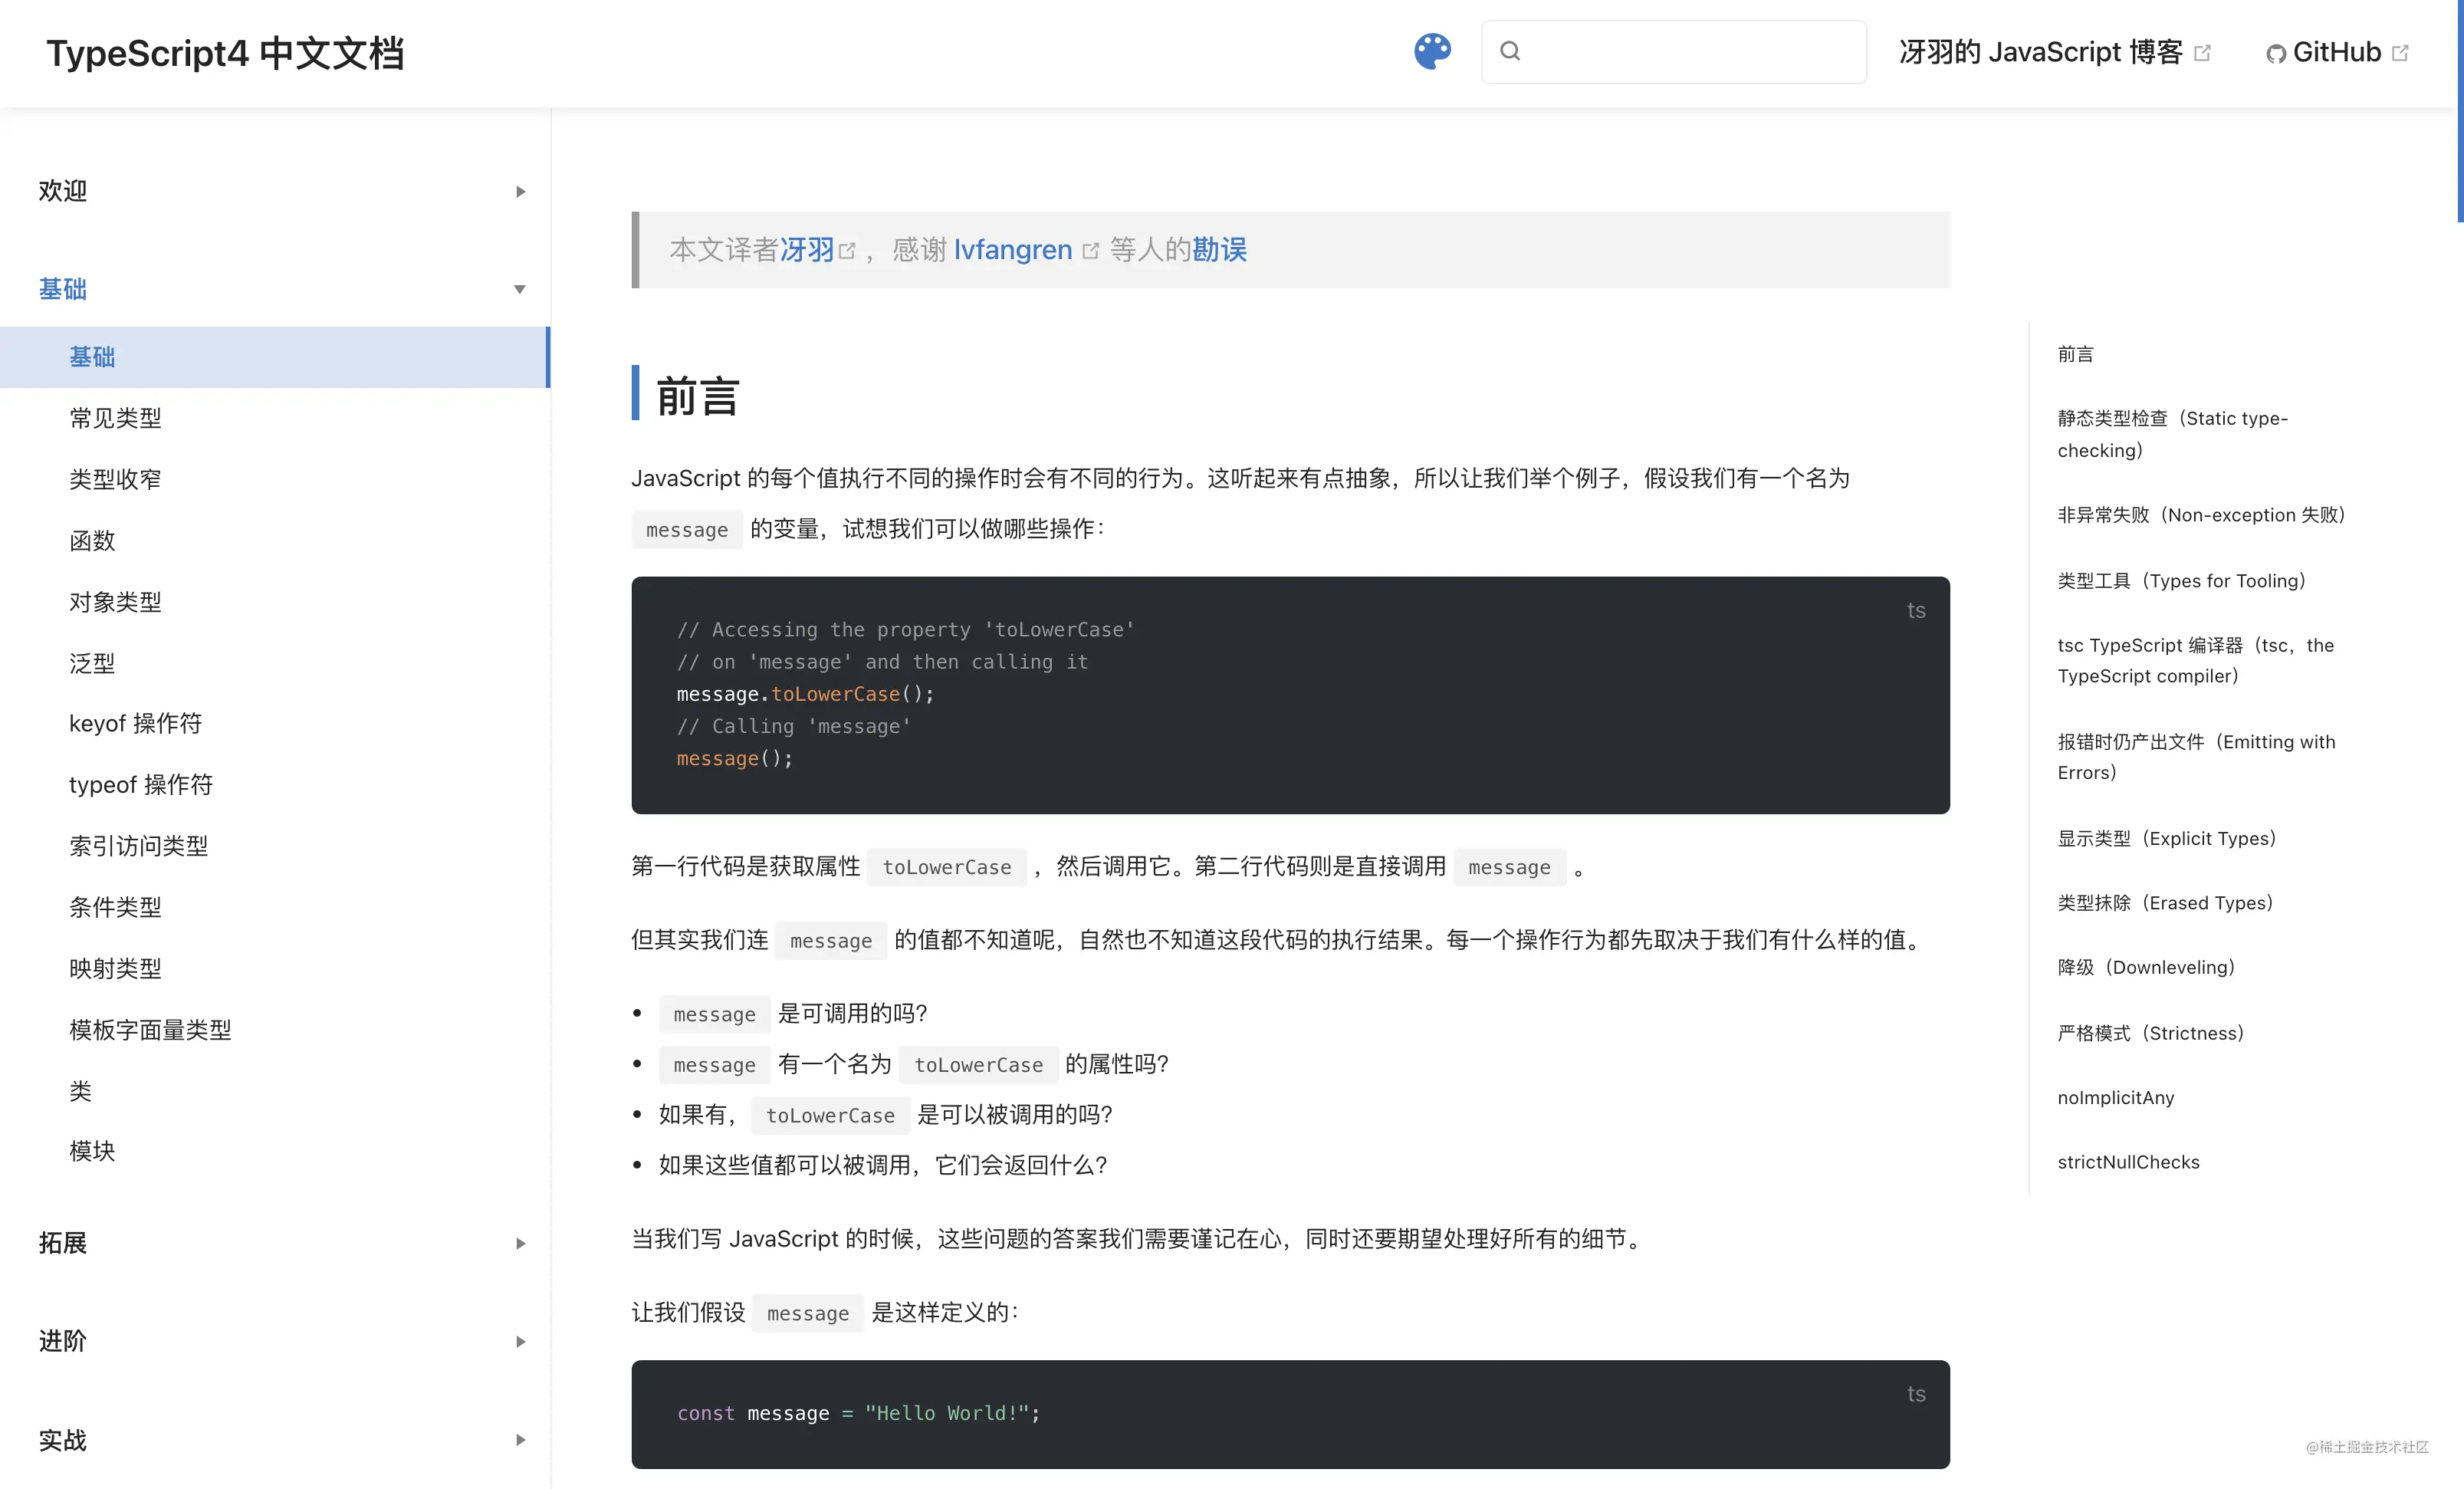The image size is (2464, 1489).
Task: Click the GitHub octocat icon
Action: coord(2275,54)
